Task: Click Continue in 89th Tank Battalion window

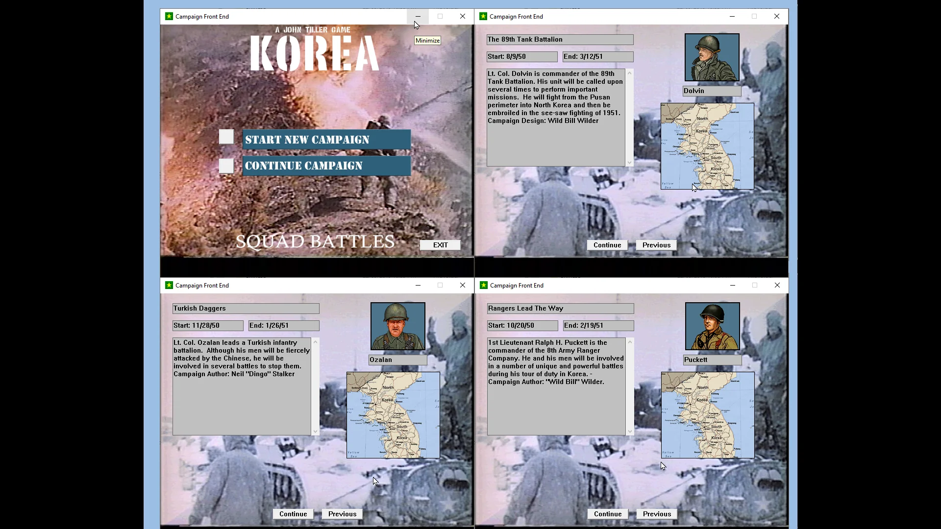Action: 607,245
